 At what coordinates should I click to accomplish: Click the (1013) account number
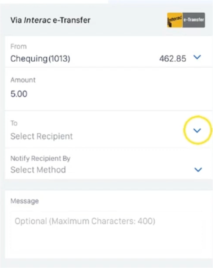tap(60, 59)
